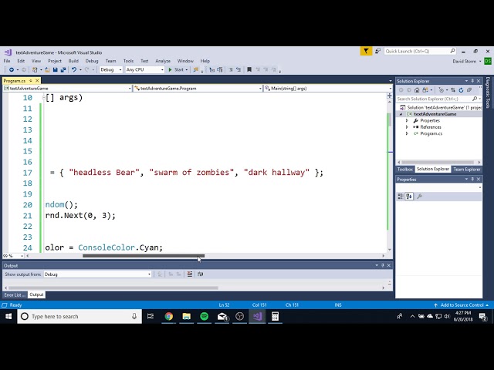Click the editor horizontal scrollbar thumb
Screen dimensions: 494x370
point(144,256)
